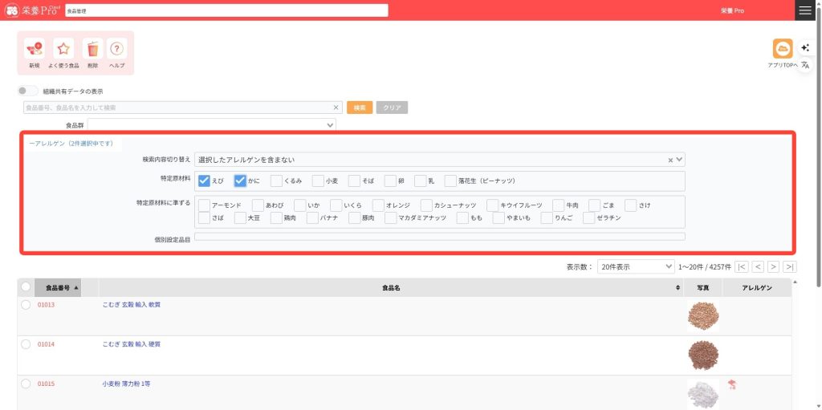Viewport: 822px width, 410px height.
Task: Click the 削除 trash icon
Action: coord(92,49)
